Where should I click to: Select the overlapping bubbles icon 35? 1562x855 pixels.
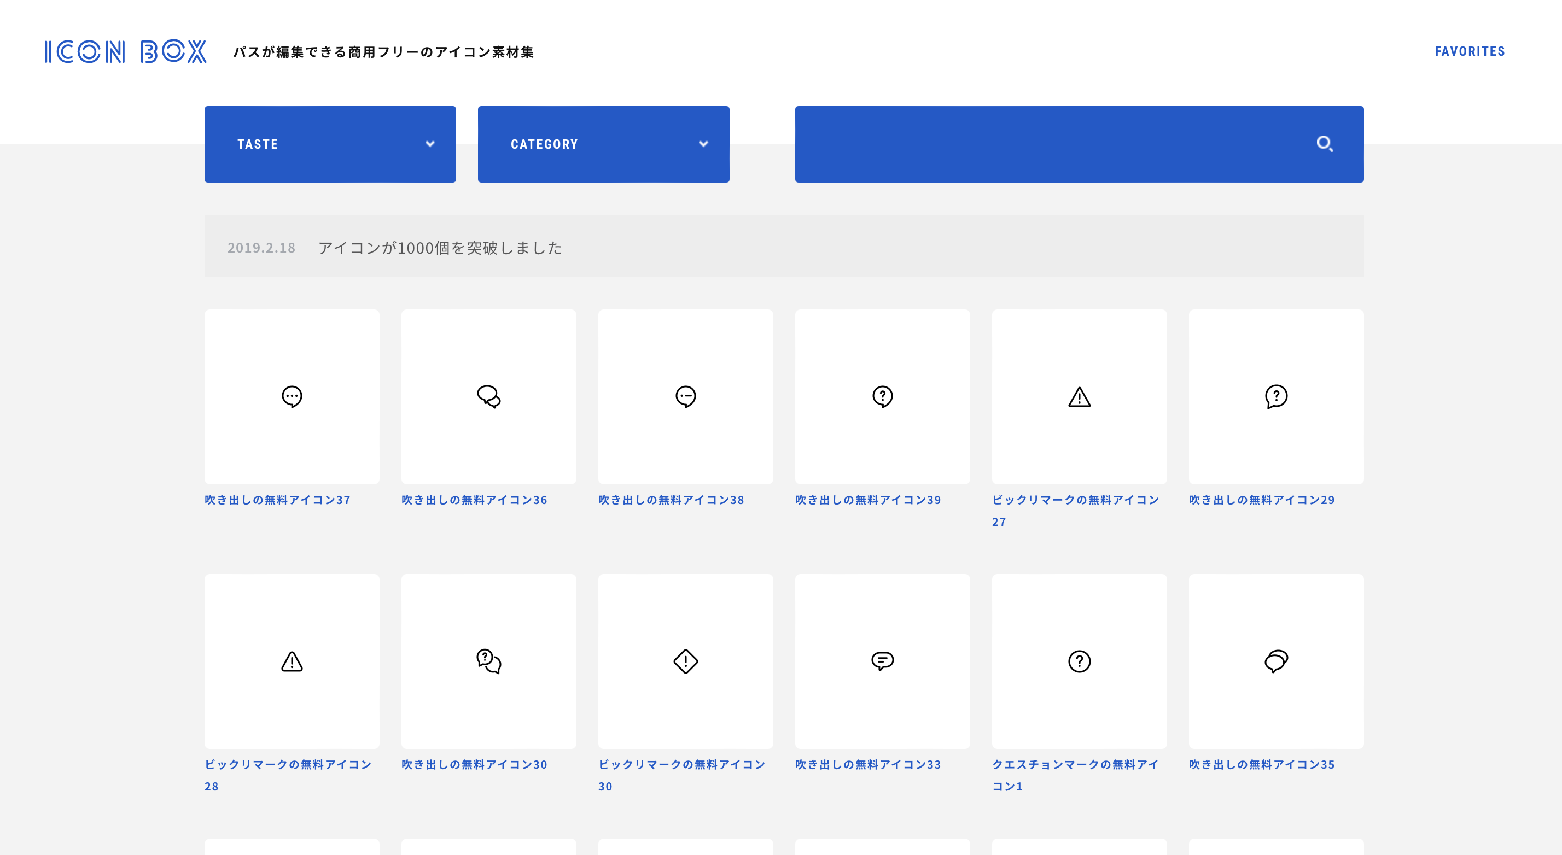1277,661
